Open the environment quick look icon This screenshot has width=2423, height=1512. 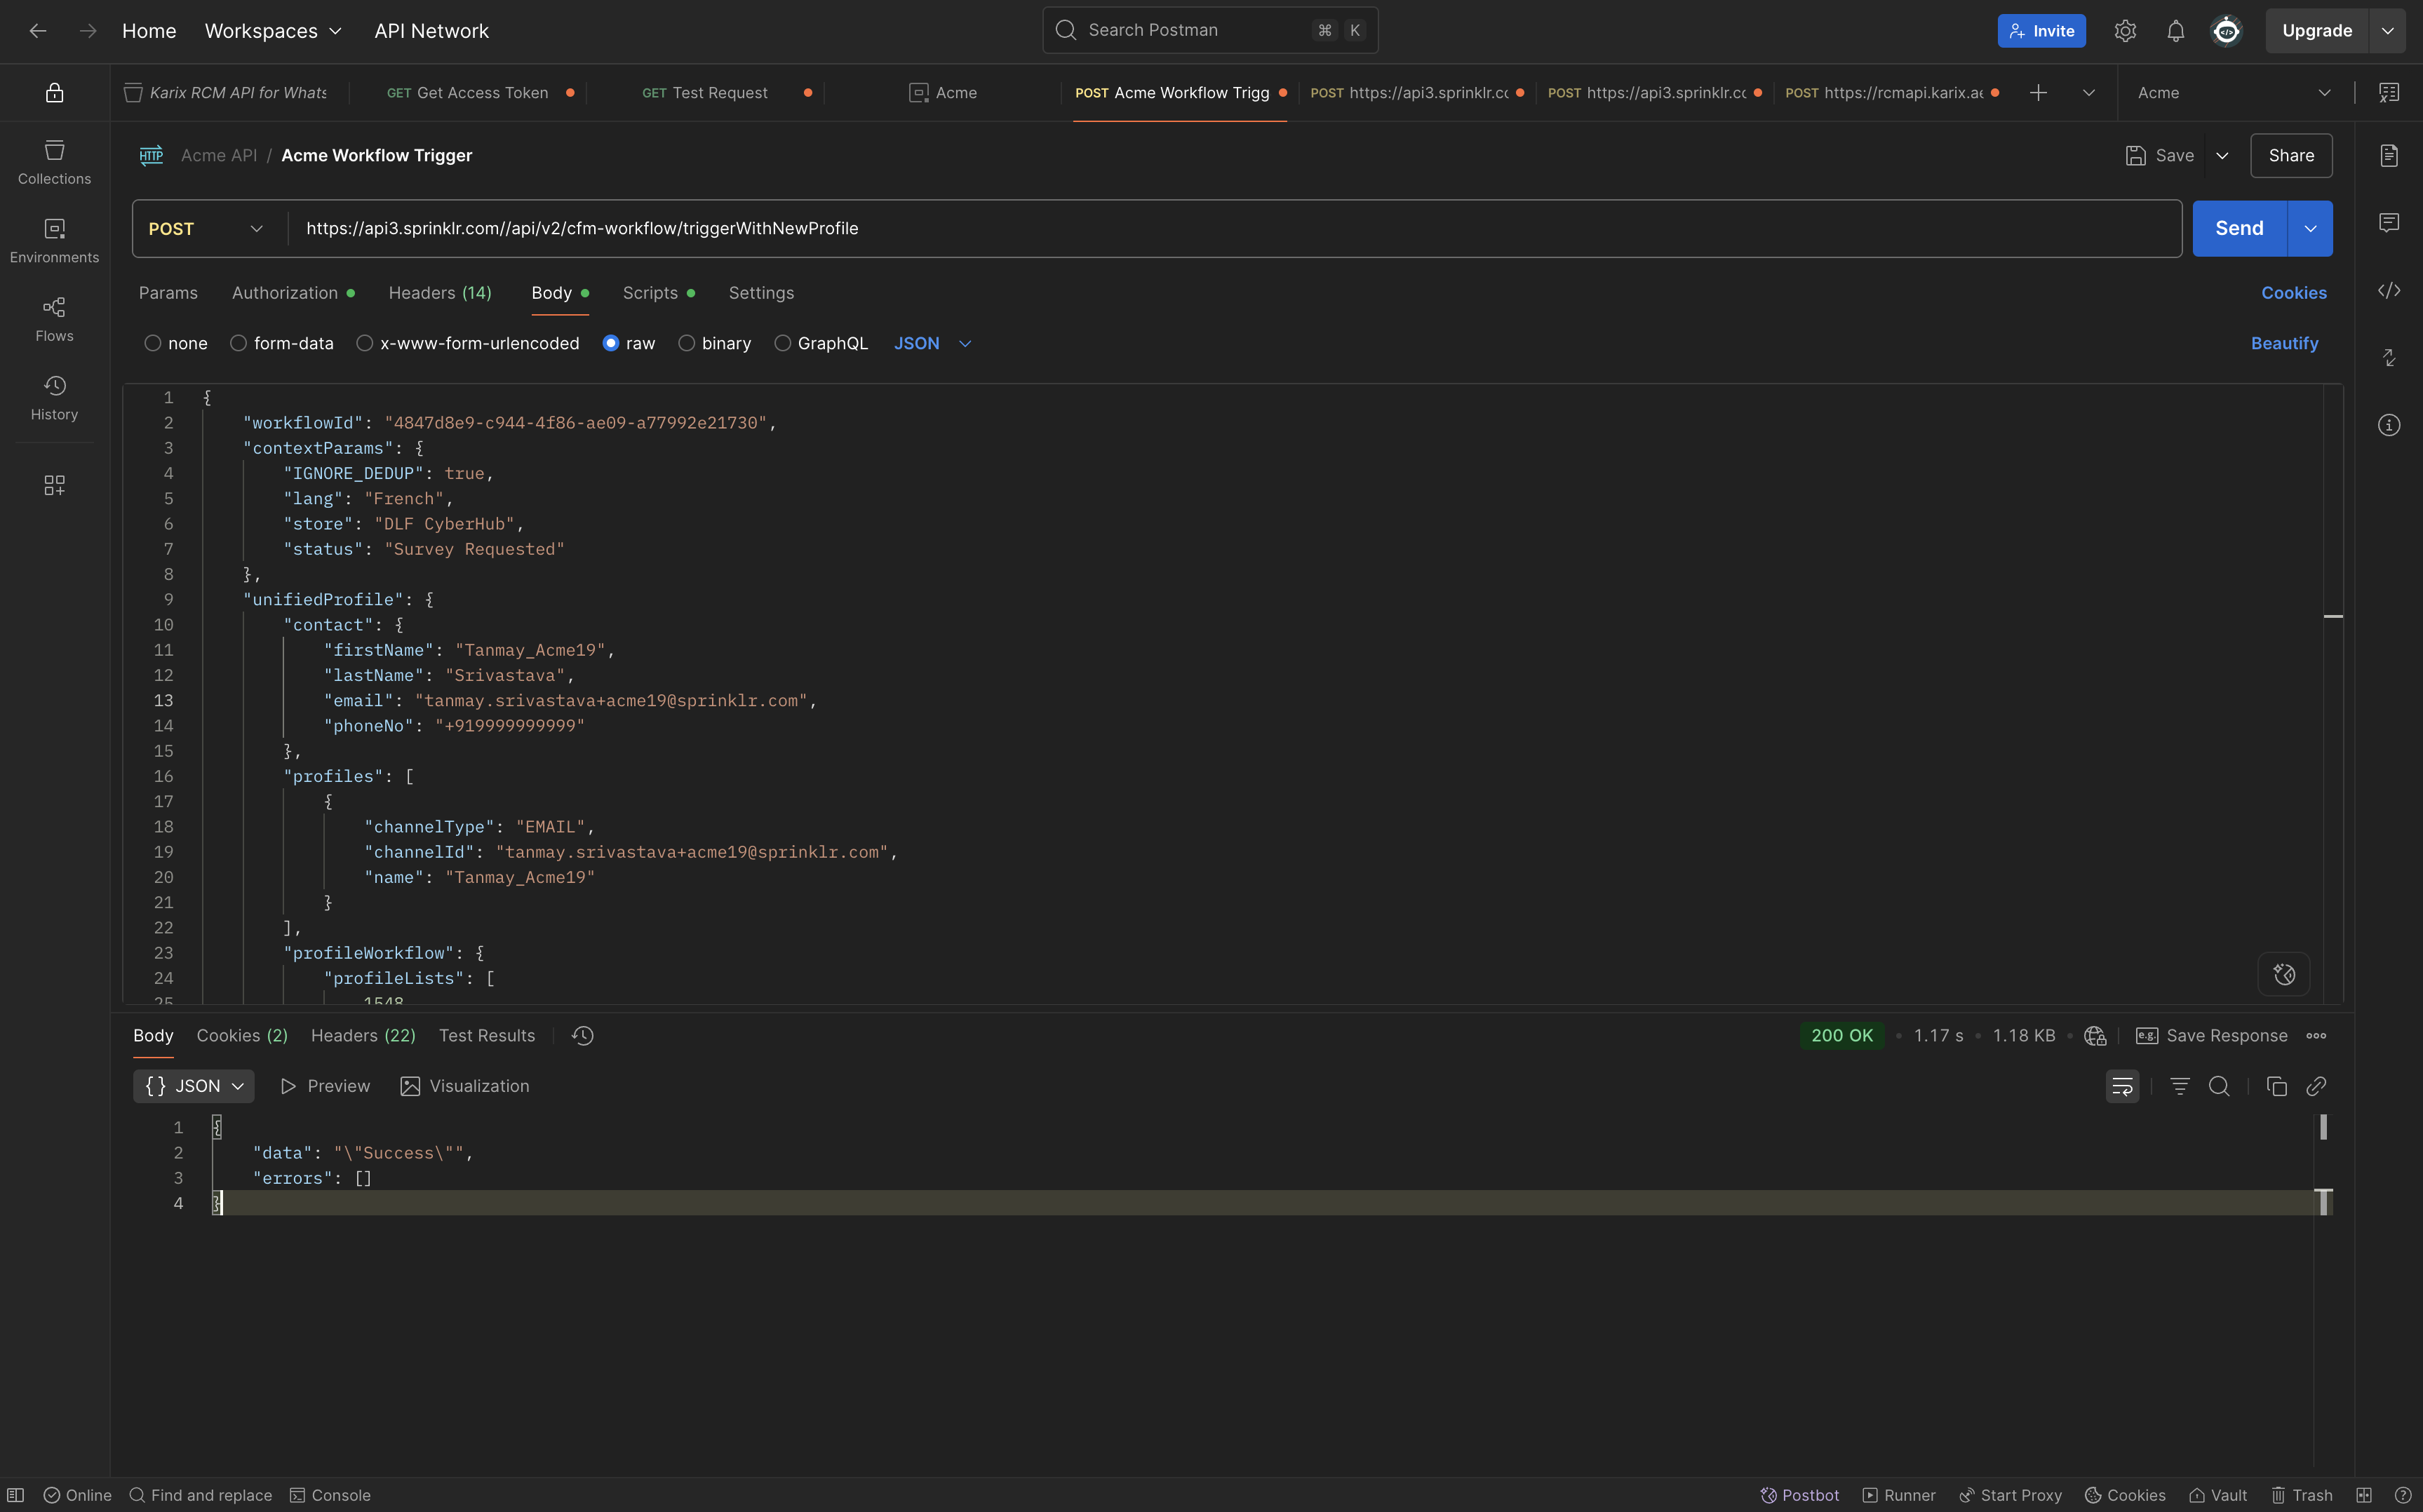click(2389, 93)
